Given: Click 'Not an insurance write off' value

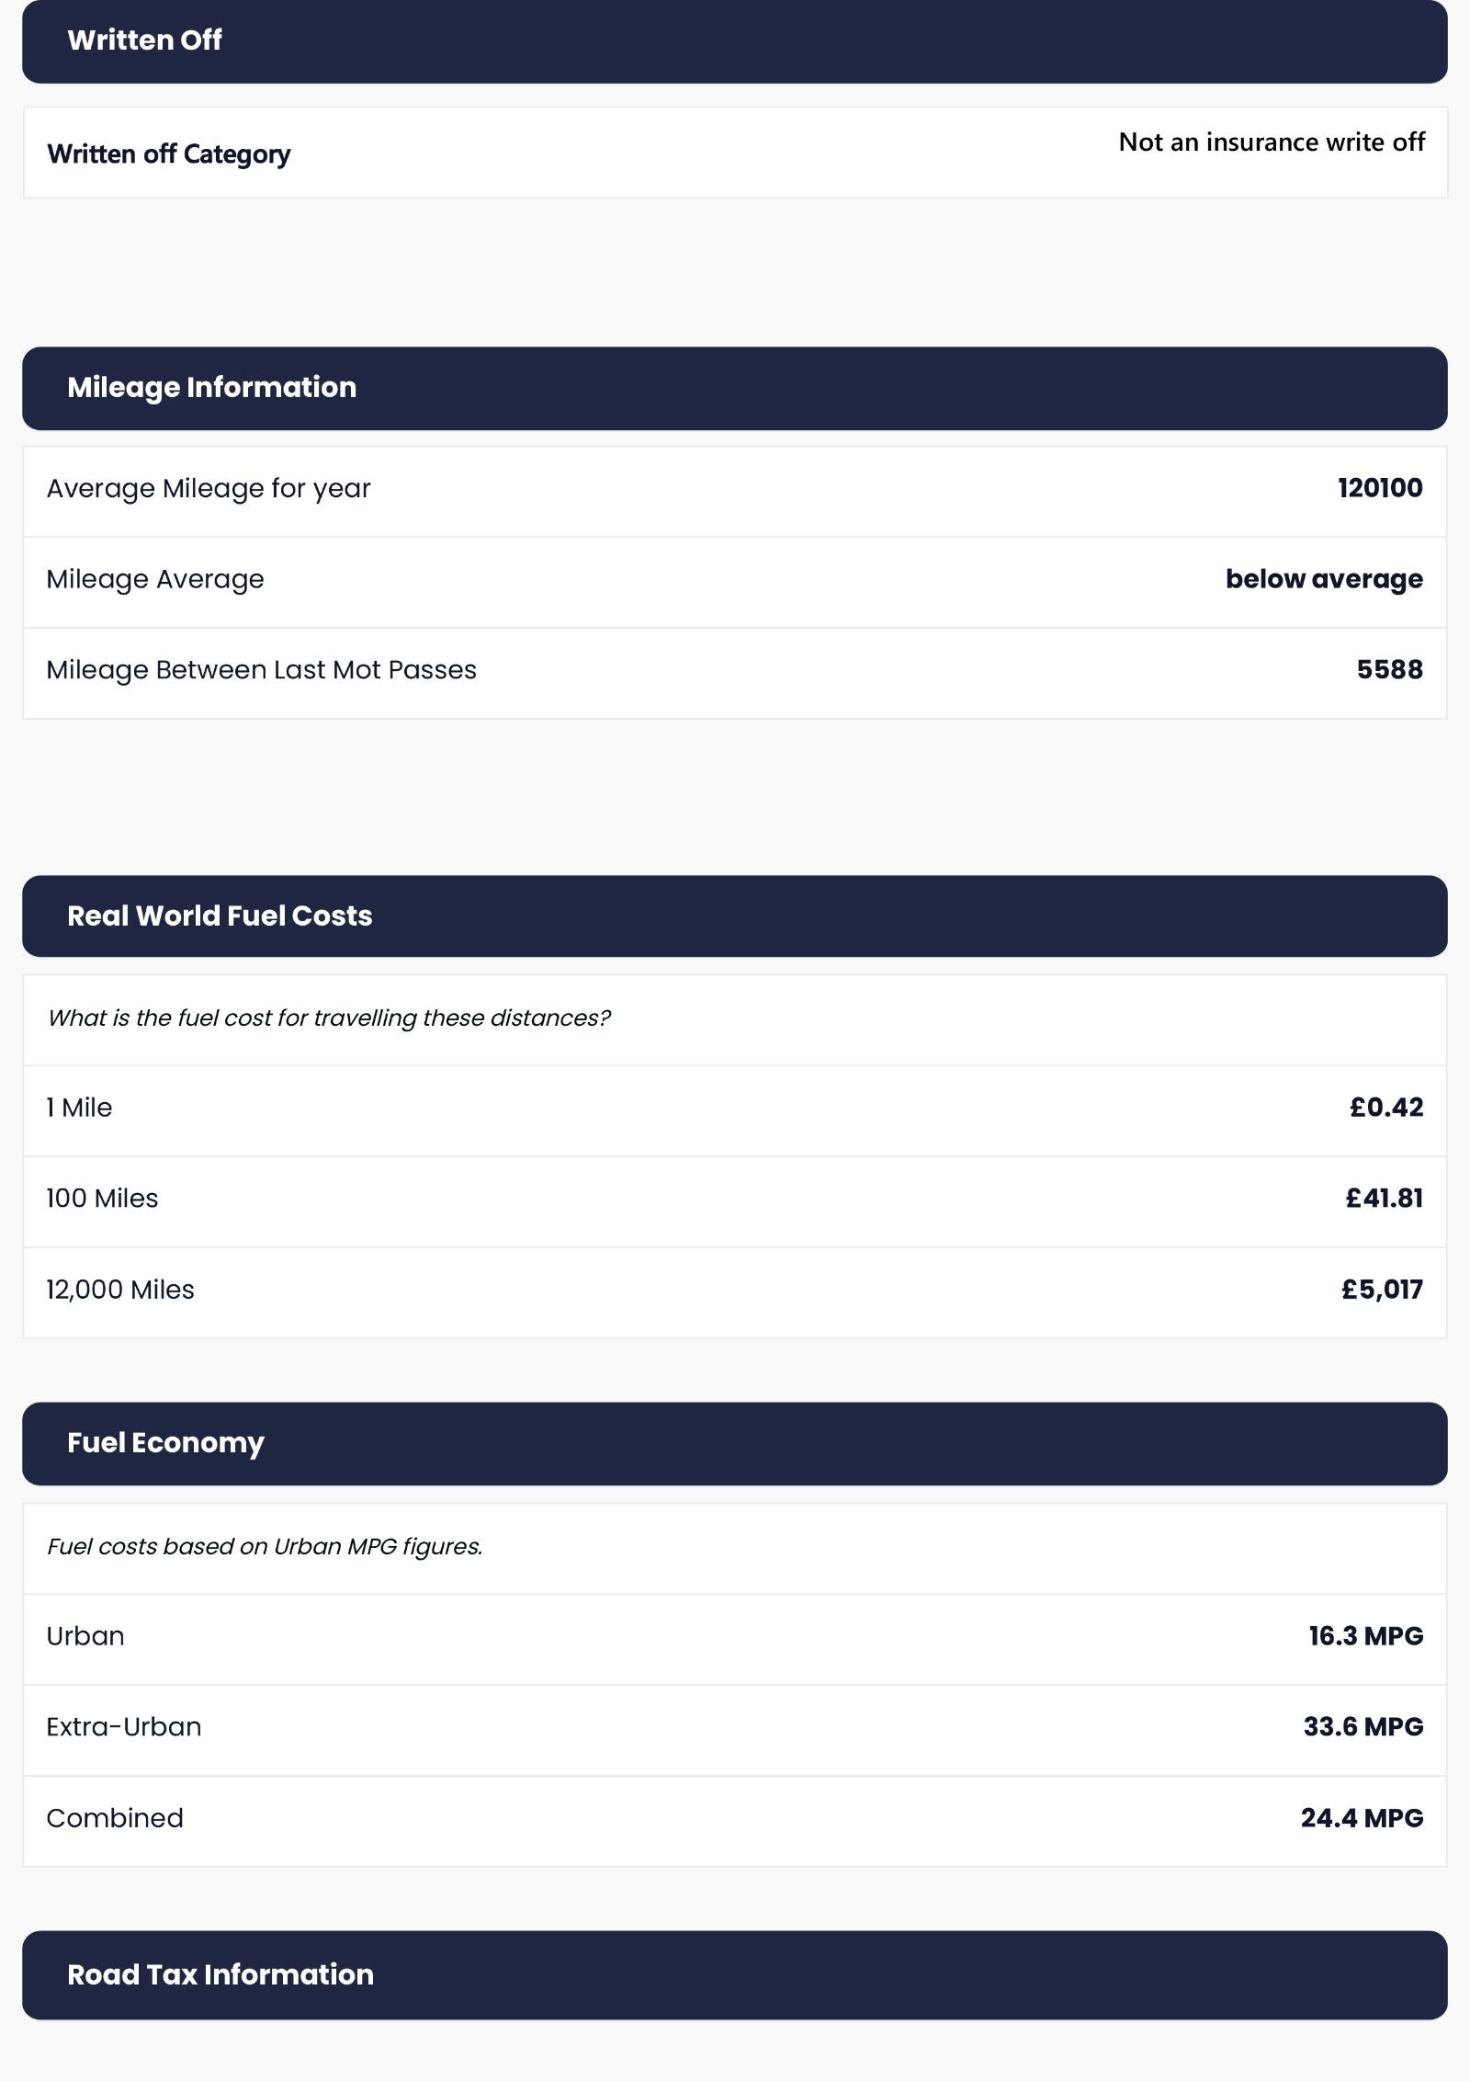Looking at the screenshot, I should click(x=1272, y=142).
